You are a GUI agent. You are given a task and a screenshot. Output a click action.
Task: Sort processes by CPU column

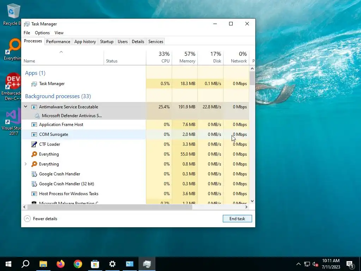(x=159, y=58)
